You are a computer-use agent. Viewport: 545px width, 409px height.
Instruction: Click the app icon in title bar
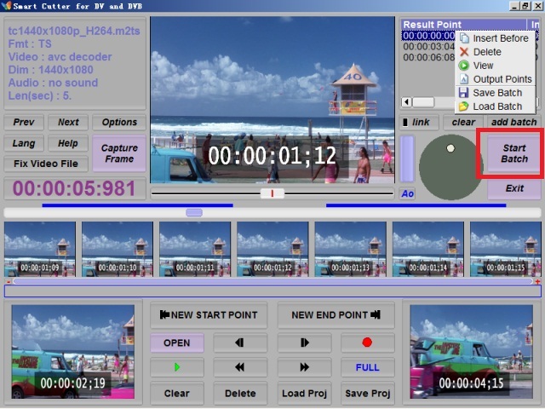pyautogui.click(x=6, y=6)
